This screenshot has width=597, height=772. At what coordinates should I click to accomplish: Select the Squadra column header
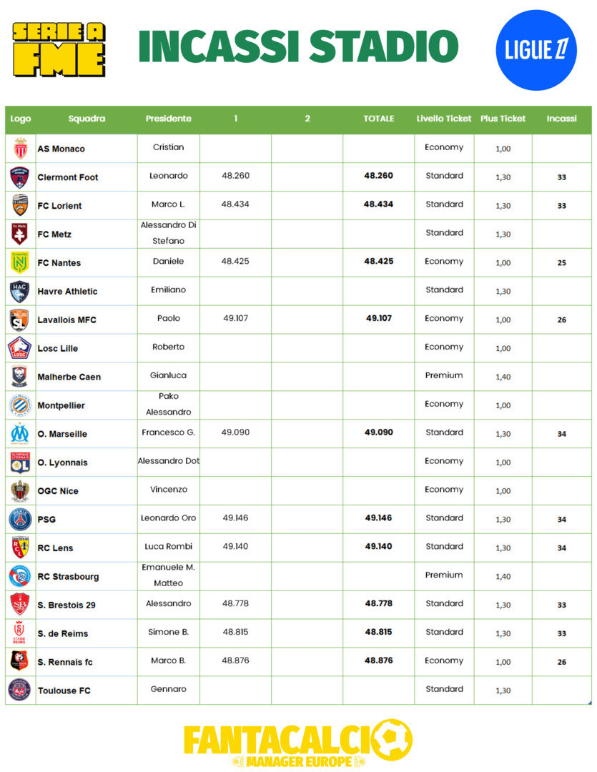[x=87, y=119]
